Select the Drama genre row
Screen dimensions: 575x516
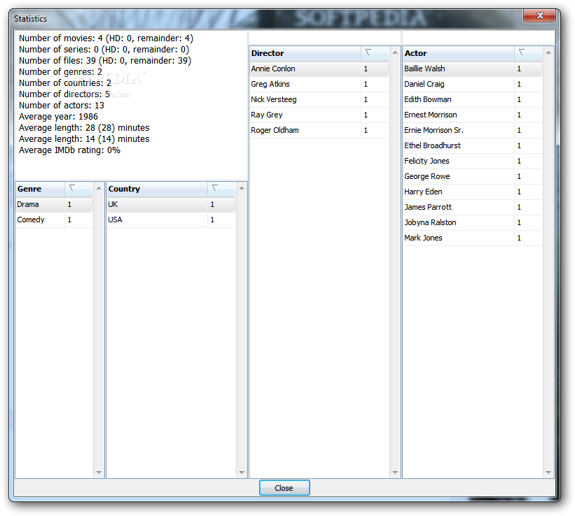point(54,204)
